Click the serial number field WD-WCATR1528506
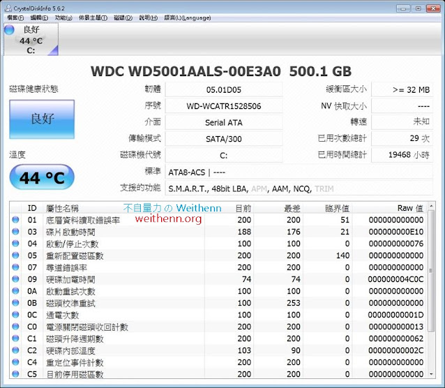Screen dimensions: 445x388 (224, 106)
